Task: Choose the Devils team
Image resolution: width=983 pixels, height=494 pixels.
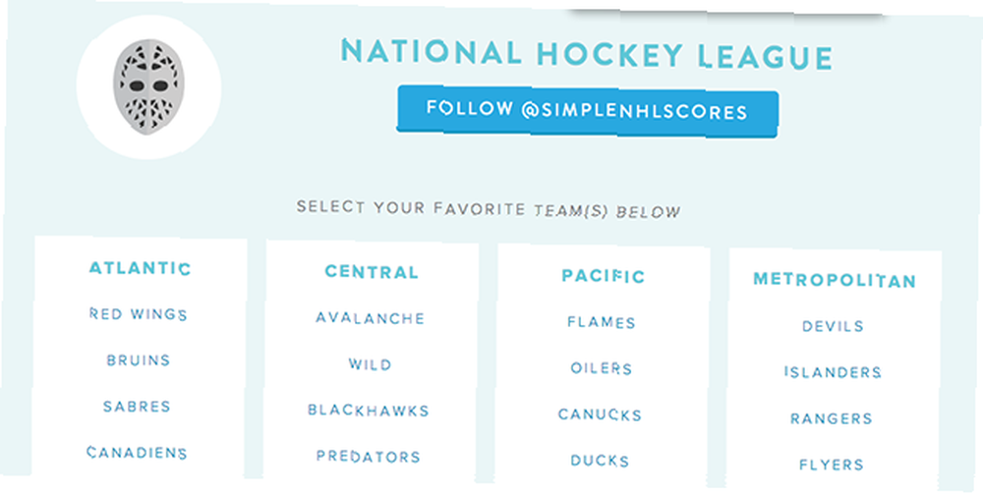Action: 833,326
